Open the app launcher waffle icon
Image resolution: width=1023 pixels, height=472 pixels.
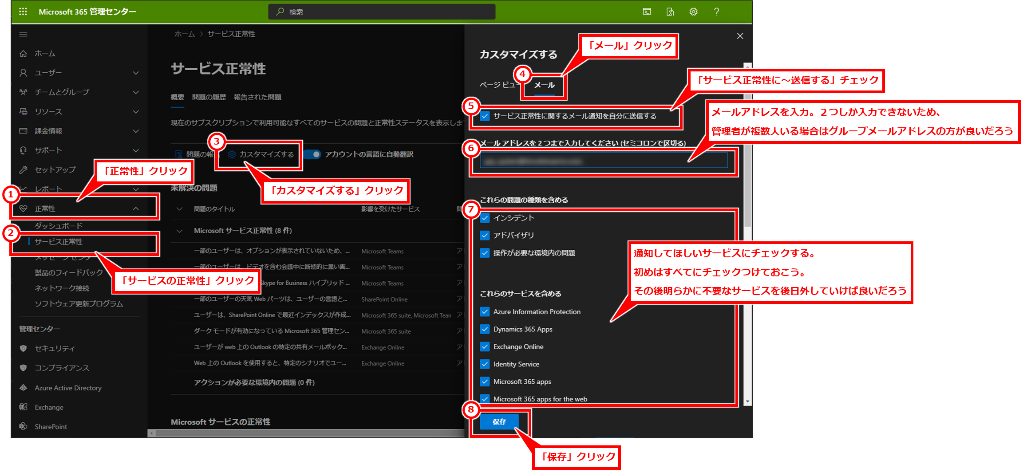click(x=23, y=12)
